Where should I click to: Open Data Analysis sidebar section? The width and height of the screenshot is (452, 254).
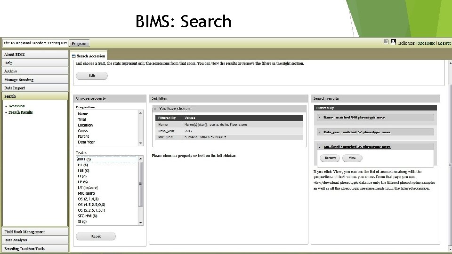click(x=35, y=240)
